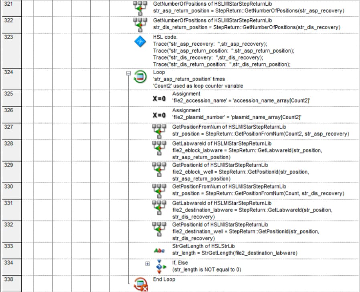Screen dimensions: 360x292
Task: Select the X=0 icon for file2_plasmid_number
Action: click(x=159, y=115)
